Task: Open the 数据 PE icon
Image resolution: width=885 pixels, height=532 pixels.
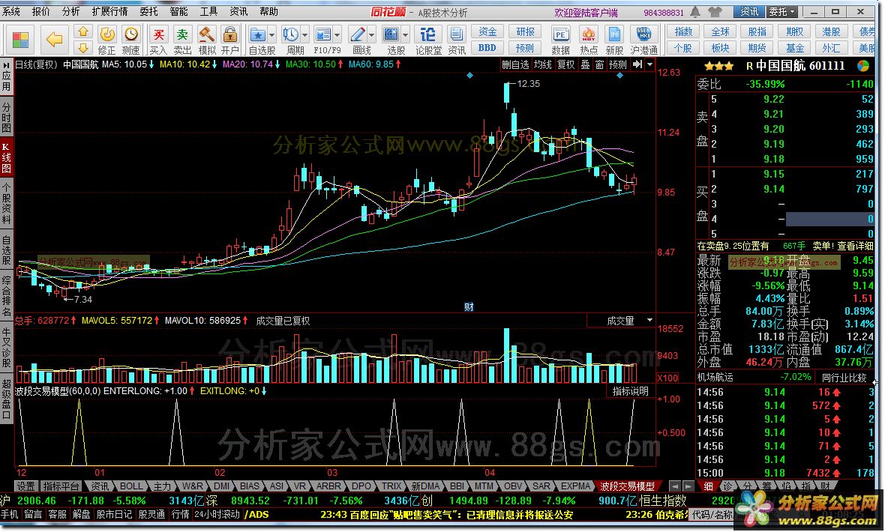Action: 560,35
